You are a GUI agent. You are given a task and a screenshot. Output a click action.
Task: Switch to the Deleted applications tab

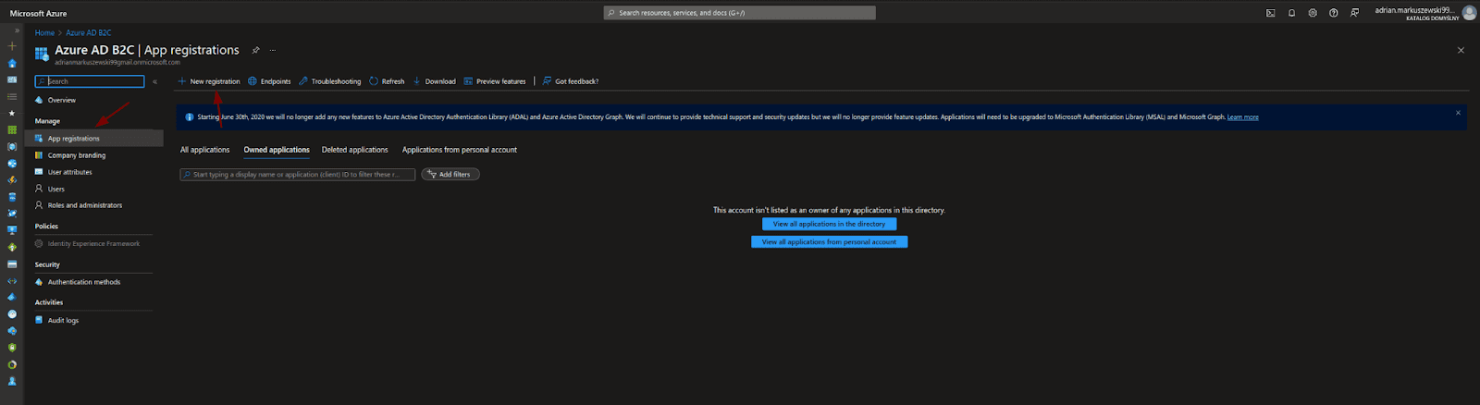point(354,150)
